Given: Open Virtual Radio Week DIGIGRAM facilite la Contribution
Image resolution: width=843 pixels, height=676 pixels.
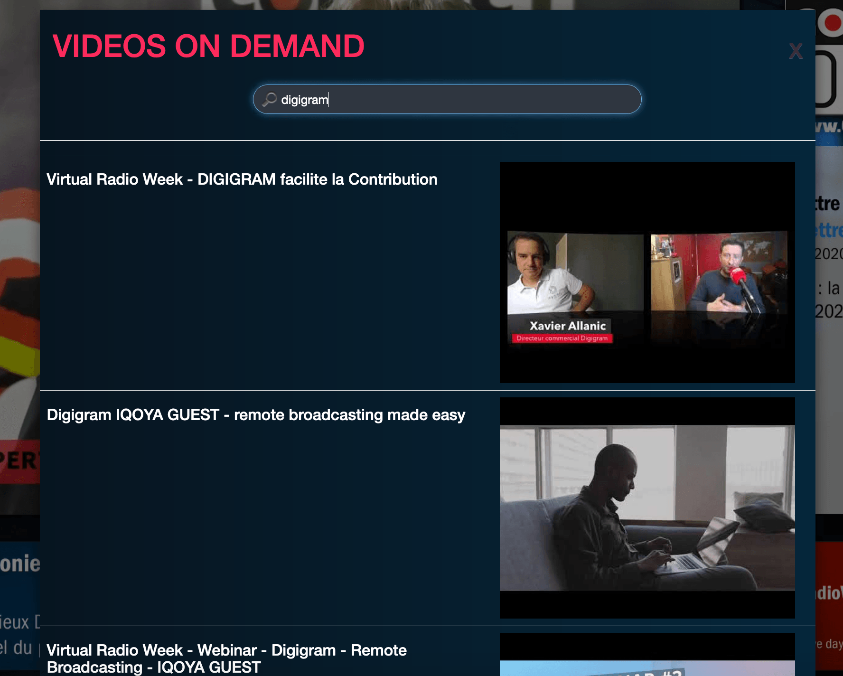Looking at the screenshot, I should 242,179.
